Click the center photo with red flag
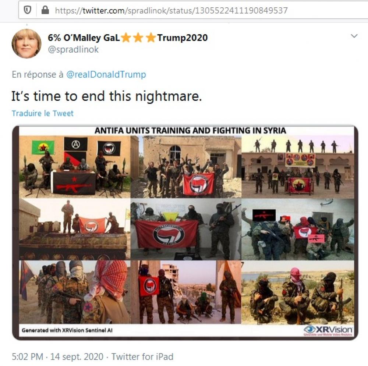The width and height of the screenshot is (368, 366). point(186,229)
